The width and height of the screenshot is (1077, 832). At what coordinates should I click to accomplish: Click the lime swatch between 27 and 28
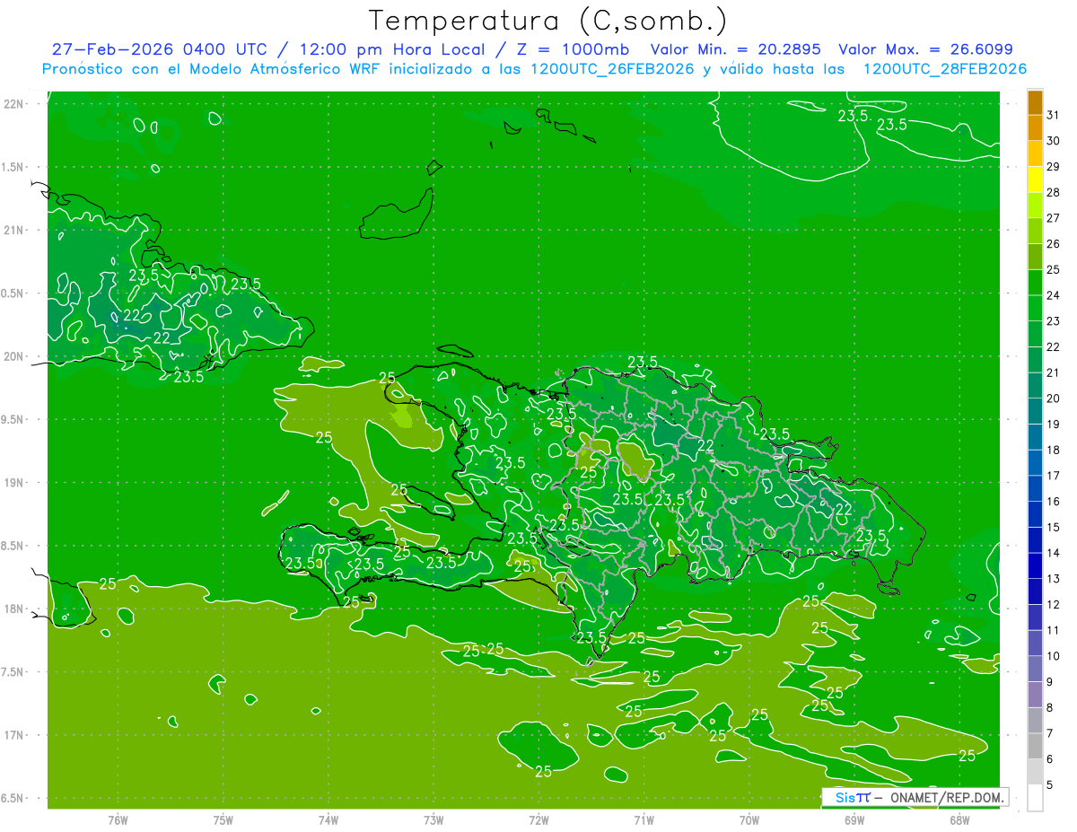click(1035, 205)
